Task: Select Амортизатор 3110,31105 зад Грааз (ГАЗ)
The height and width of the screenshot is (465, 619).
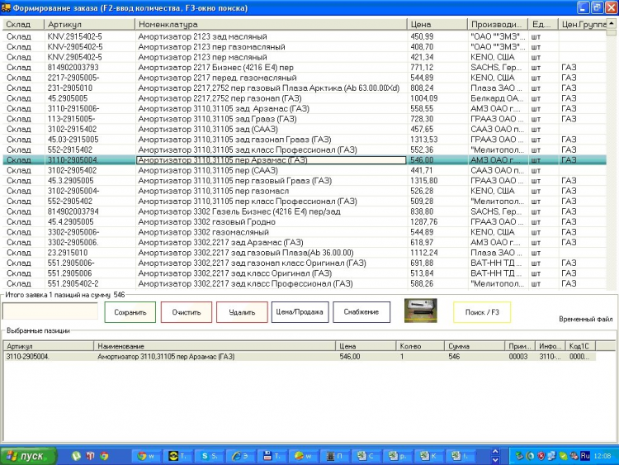Action: pyautogui.click(x=304, y=119)
